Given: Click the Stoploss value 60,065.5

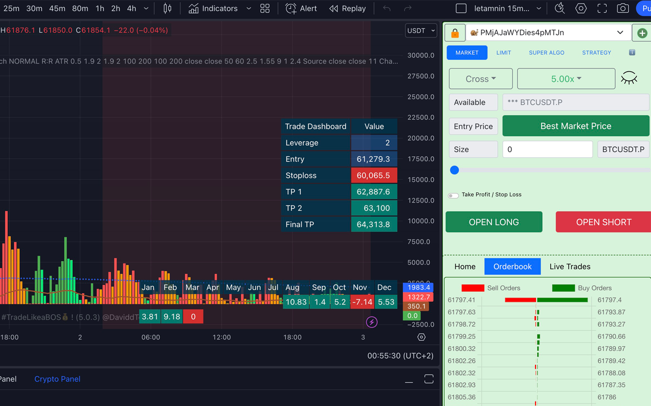Looking at the screenshot, I should tap(374, 175).
